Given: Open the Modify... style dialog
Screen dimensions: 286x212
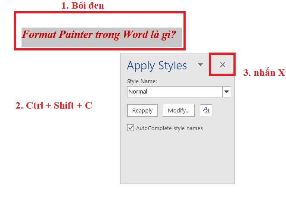Looking at the screenshot, I should point(179,110).
